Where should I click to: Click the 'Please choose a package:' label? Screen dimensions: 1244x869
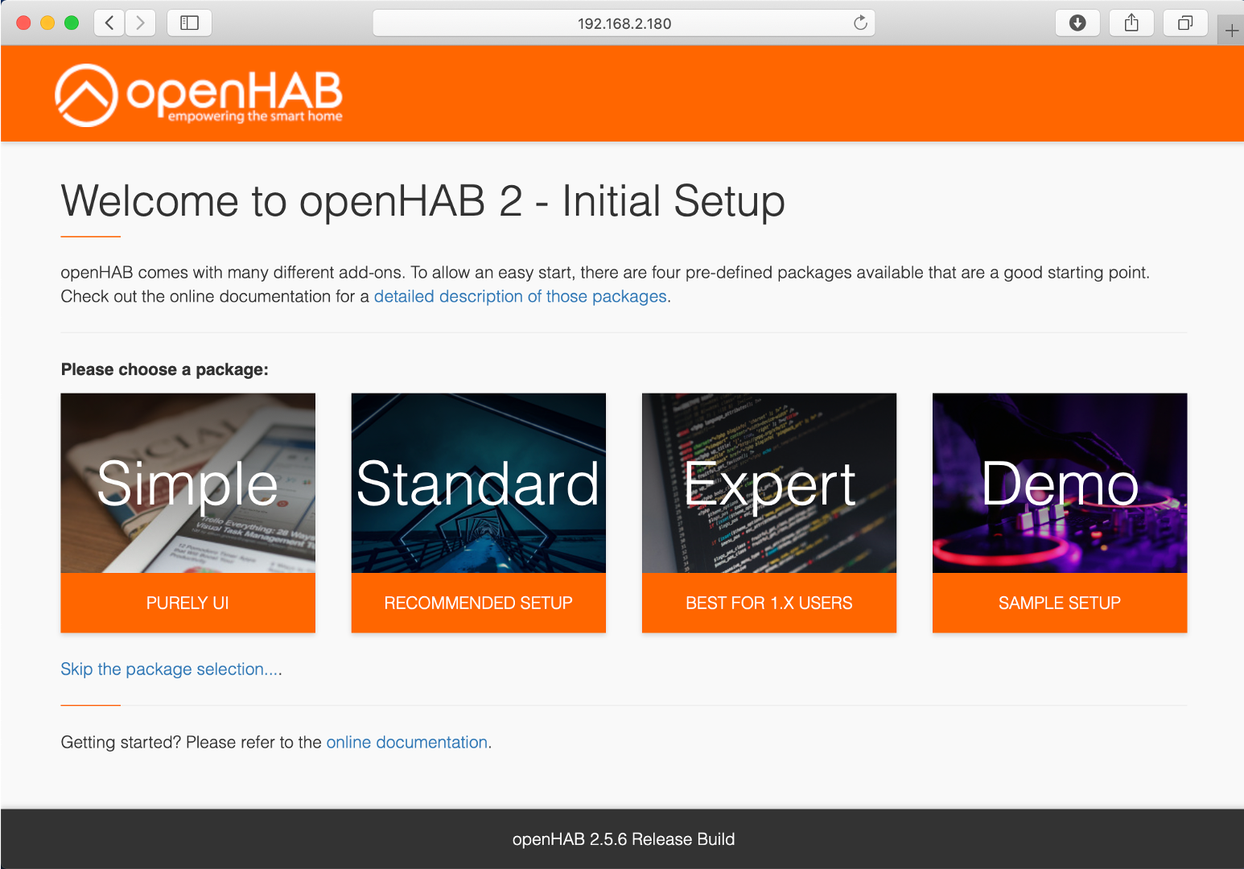tap(165, 369)
